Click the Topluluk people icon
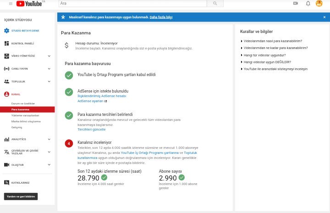 coord(6,82)
